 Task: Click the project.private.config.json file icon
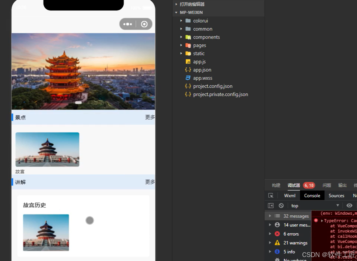[188, 94]
